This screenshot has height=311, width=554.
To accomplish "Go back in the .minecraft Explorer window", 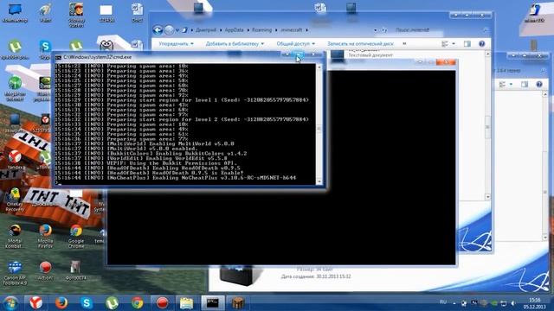I will click(x=158, y=30).
